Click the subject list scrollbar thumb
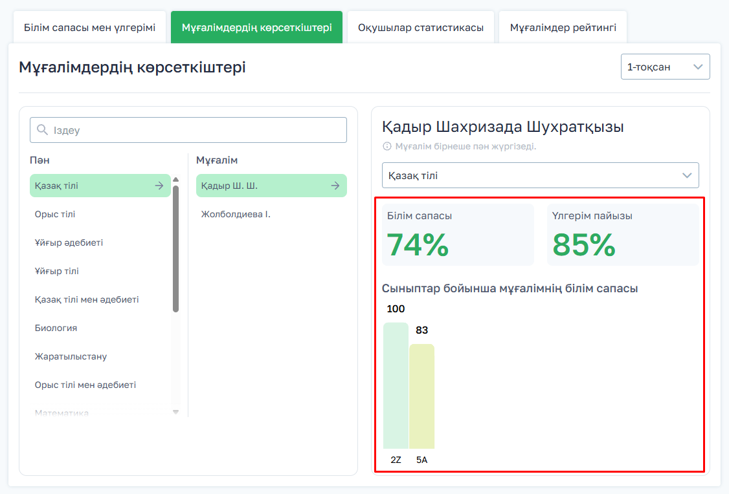This screenshot has width=729, height=494. pos(175,249)
